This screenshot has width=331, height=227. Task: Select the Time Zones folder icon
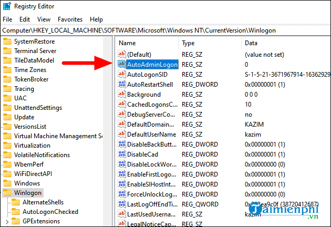click(7, 70)
